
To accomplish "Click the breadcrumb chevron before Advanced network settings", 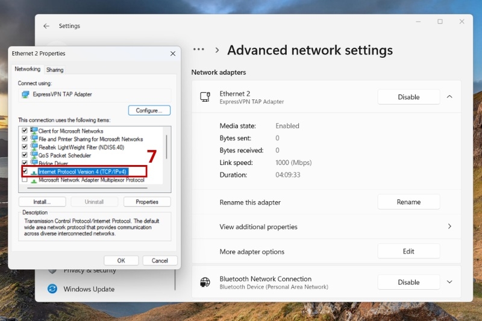I will [217, 50].
